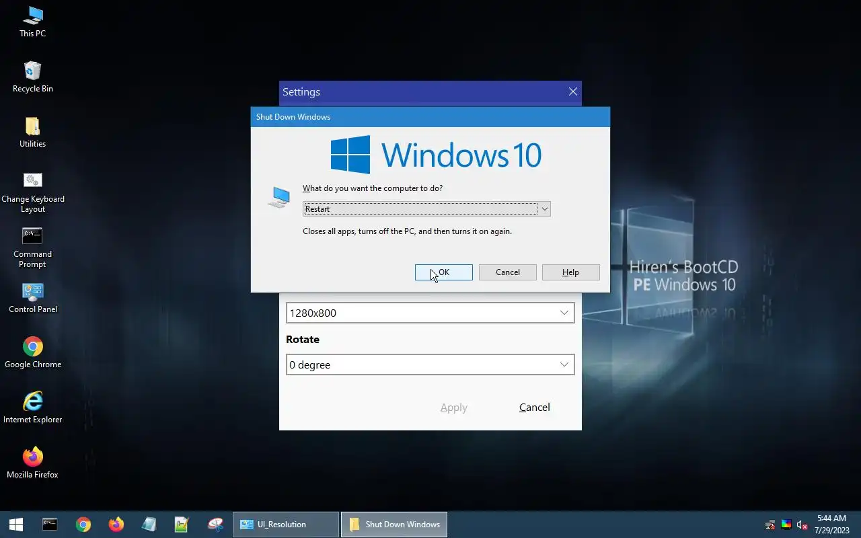Select Command Prompt desktop shortcut
The height and width of the screenshot is (538, 861).
point(32,247)
